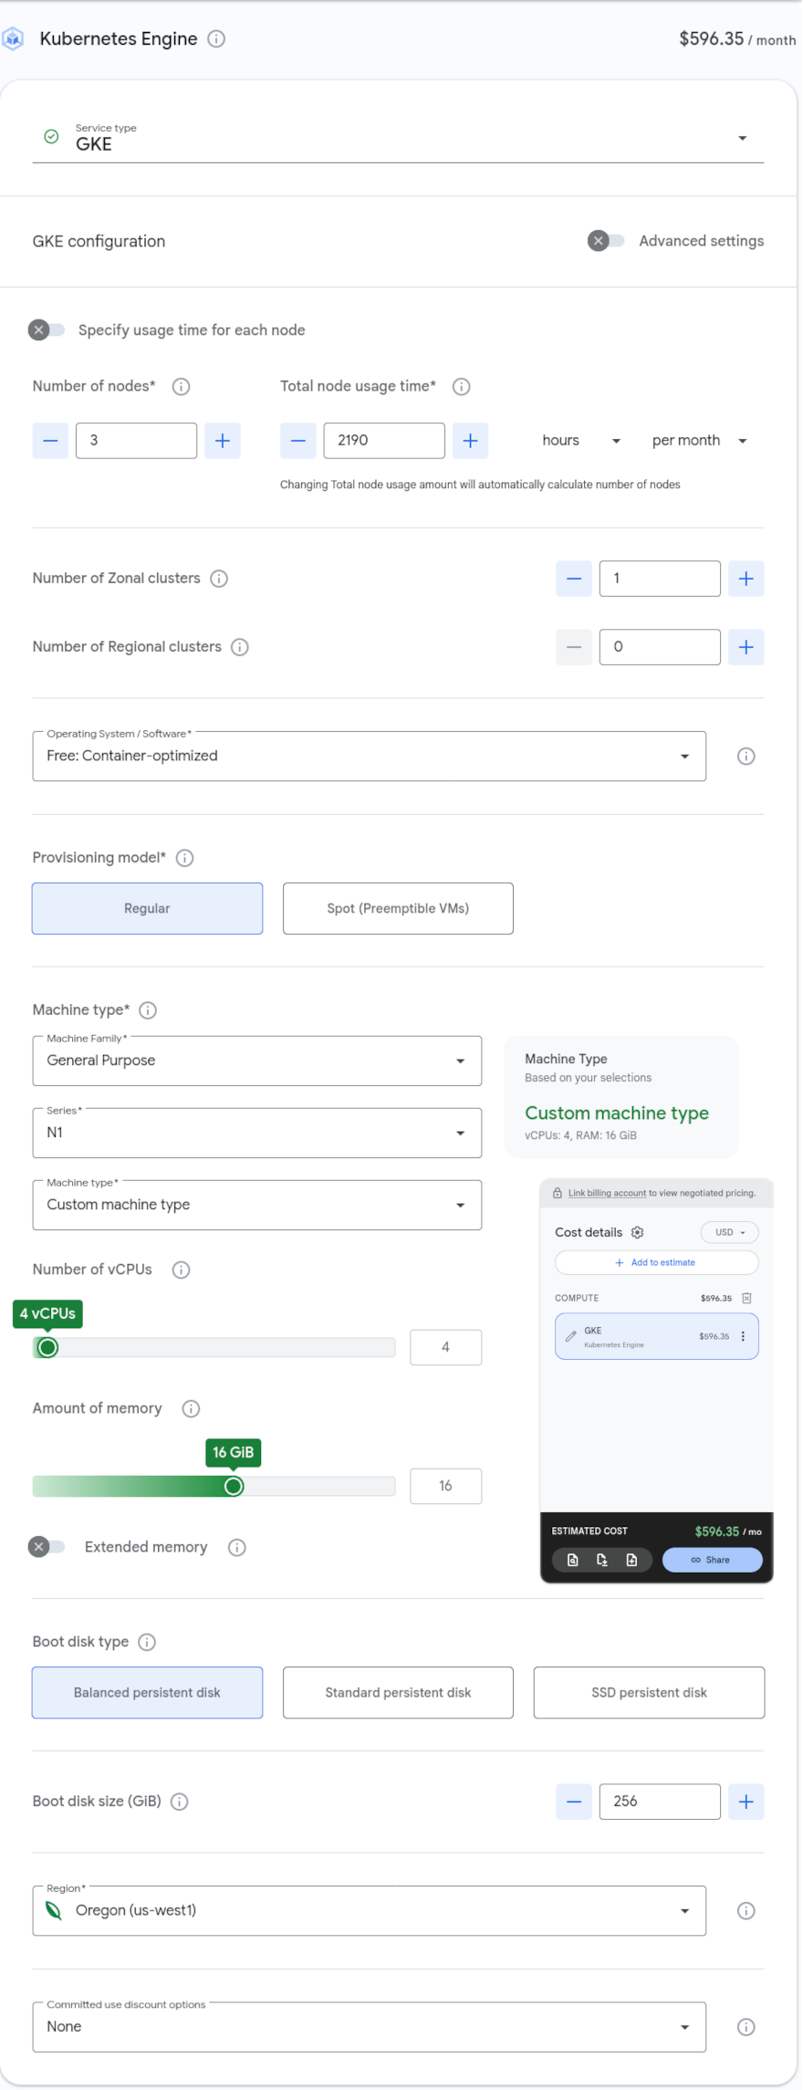Increase Number of Regional clusters
803x2090 pixels.
[x=746, y=647]
